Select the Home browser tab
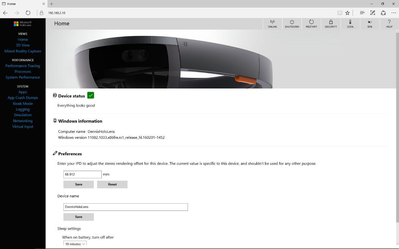Viewport: 399px width, 249px height. (x=24, y=4)
